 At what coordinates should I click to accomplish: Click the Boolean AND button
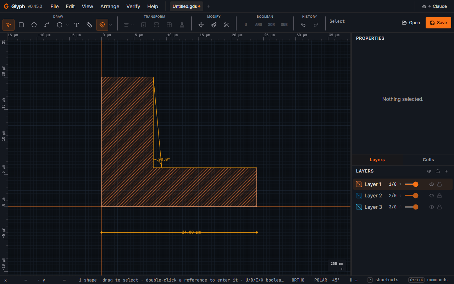[259, 25]
